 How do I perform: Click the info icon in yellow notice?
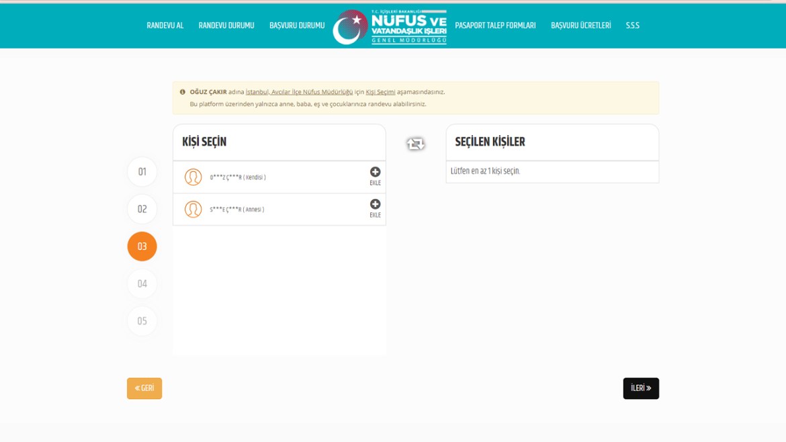tap(183, 92)
